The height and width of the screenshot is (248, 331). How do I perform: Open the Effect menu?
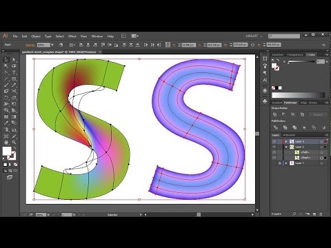[72, 37]
